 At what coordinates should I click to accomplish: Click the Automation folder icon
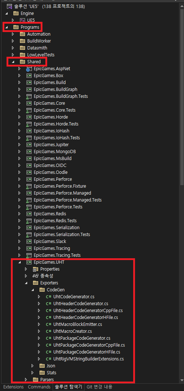pyautogui.click(x=23, y=34)
